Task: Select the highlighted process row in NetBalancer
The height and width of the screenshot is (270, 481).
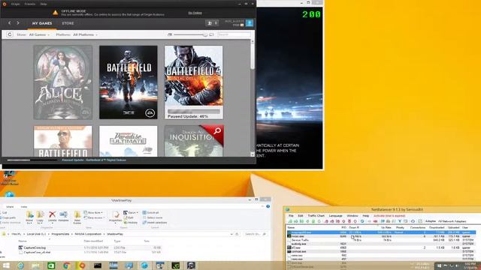Action: [x=381, y=232]
